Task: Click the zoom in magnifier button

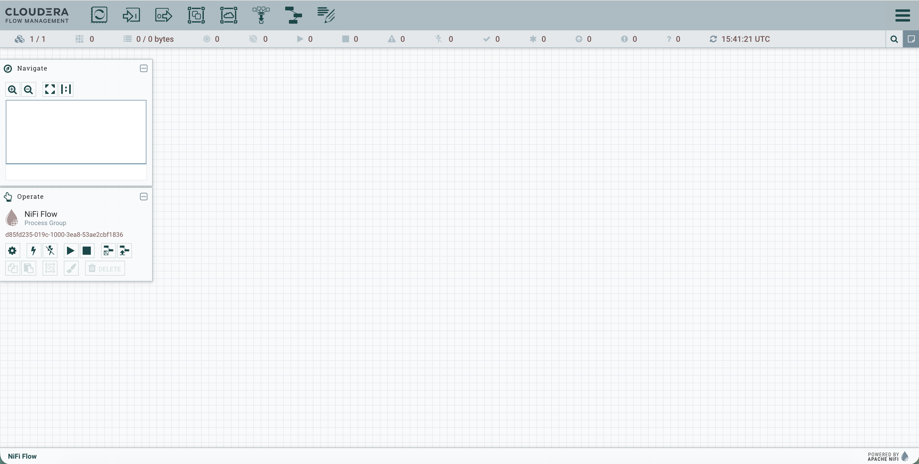Action: (13, 89)
